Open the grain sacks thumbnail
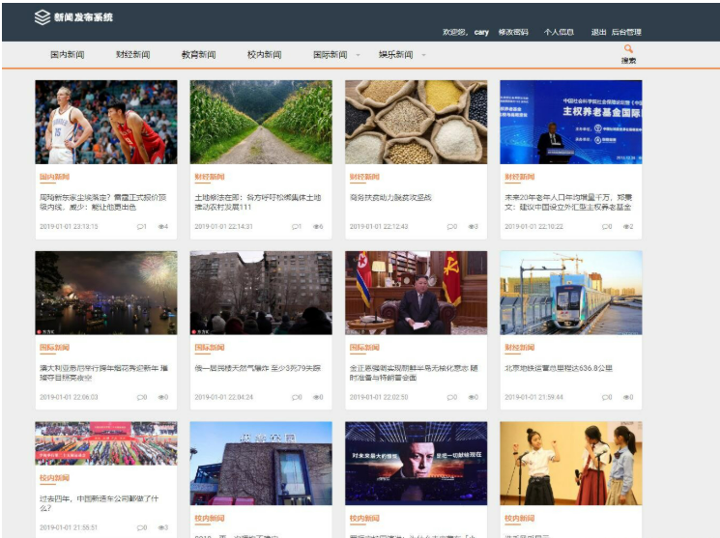This screenshot has height=538, width=720. pyautogui.click(x=416, y=122)
